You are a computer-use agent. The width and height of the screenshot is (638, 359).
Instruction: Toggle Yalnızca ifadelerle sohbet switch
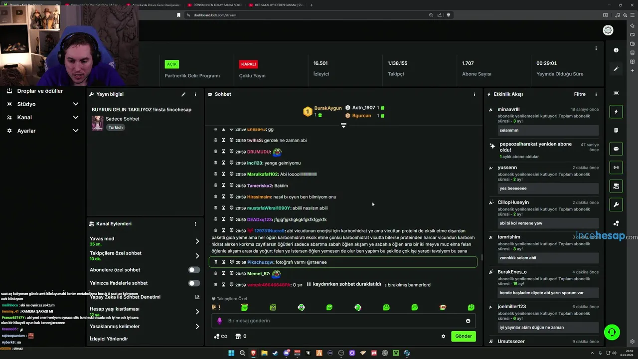tap(194, 283)
